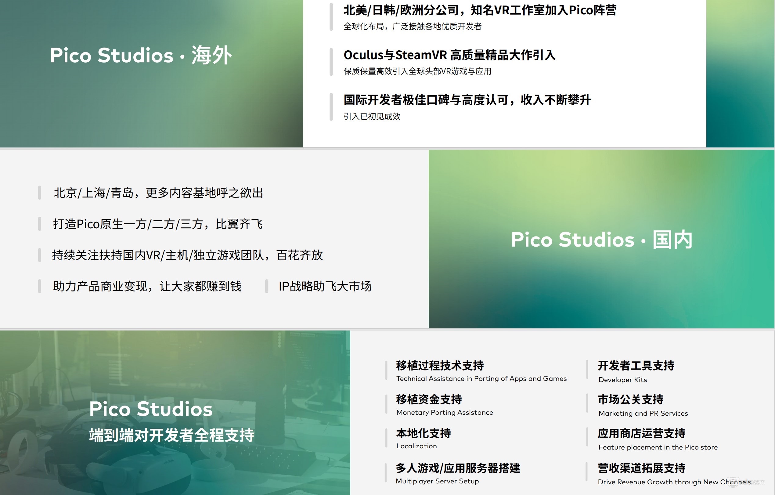Select the 打造Pico原生一方/二方/三方 bullet line
775x495 pixels.
158,224
